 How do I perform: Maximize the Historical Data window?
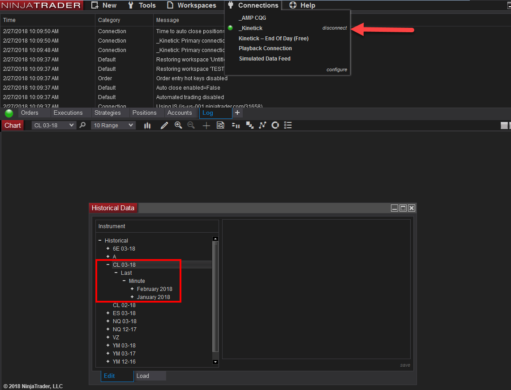pos(403,208)
